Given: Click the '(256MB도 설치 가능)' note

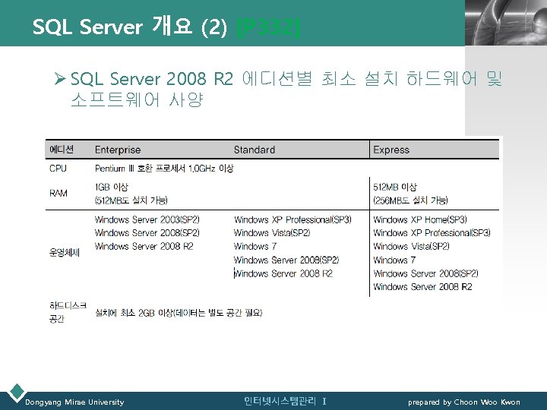Looking at the screenshot, I should coord(410,200).
